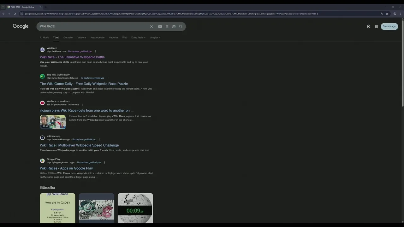Screen dimensions: 404x227
Task: Open Wiki Races - Apps on Google Play
Action: click(66, 168)
